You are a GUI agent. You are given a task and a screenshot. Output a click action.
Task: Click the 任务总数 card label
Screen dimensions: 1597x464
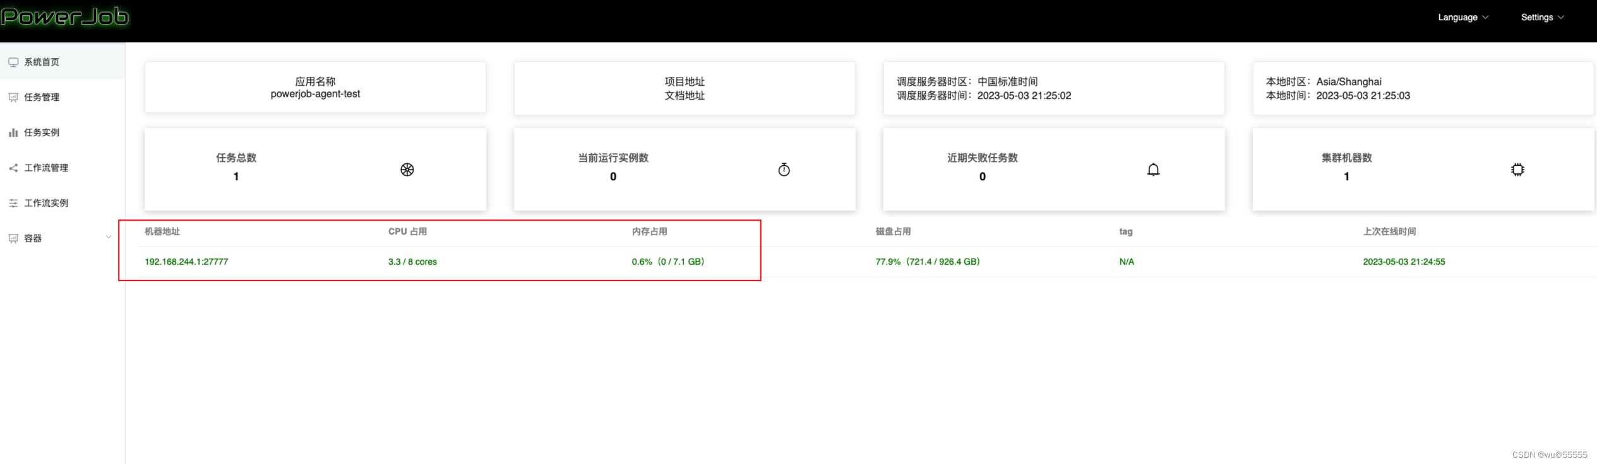click(x=236, y=158)
